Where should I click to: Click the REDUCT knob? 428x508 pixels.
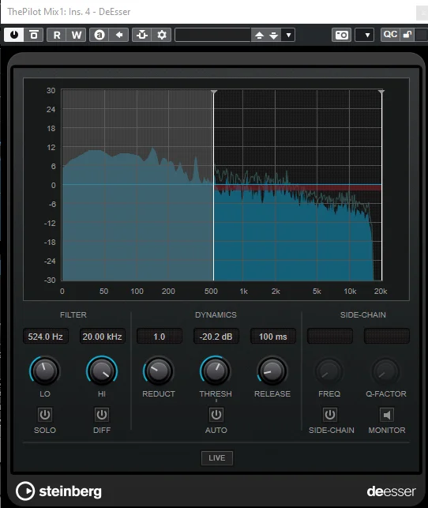[159, 371]
